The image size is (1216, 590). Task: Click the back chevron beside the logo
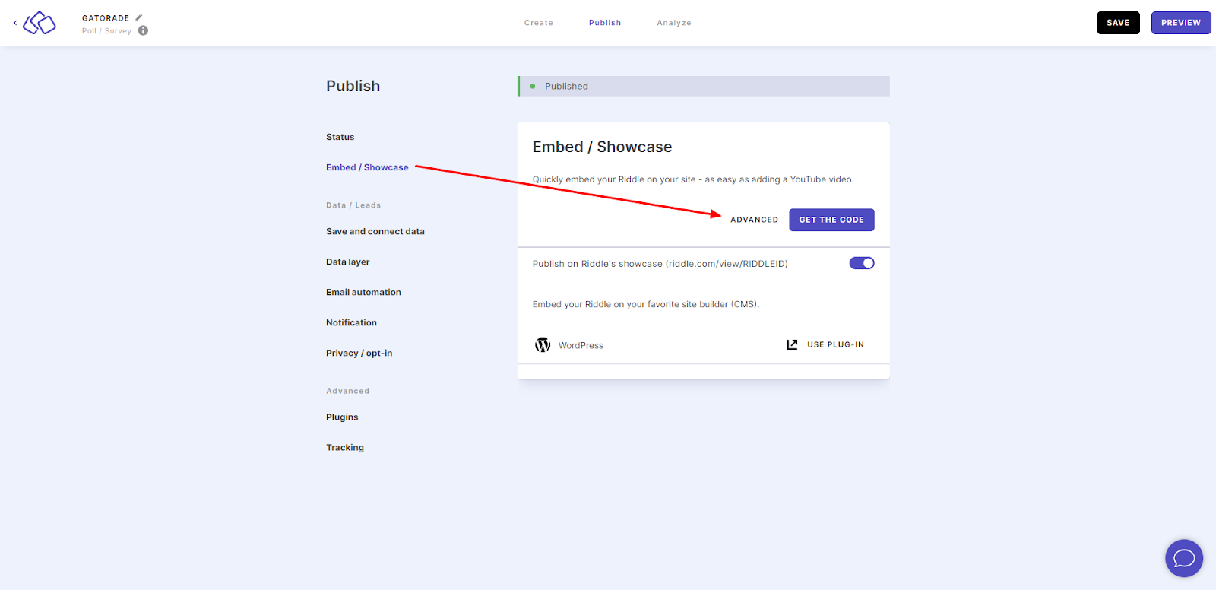(15, 23)
